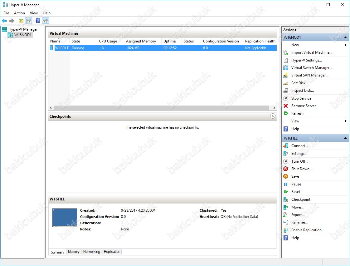Collapse the Checkpoints pane with round arrow
The image size is (350, 266).
click(273, 116)
